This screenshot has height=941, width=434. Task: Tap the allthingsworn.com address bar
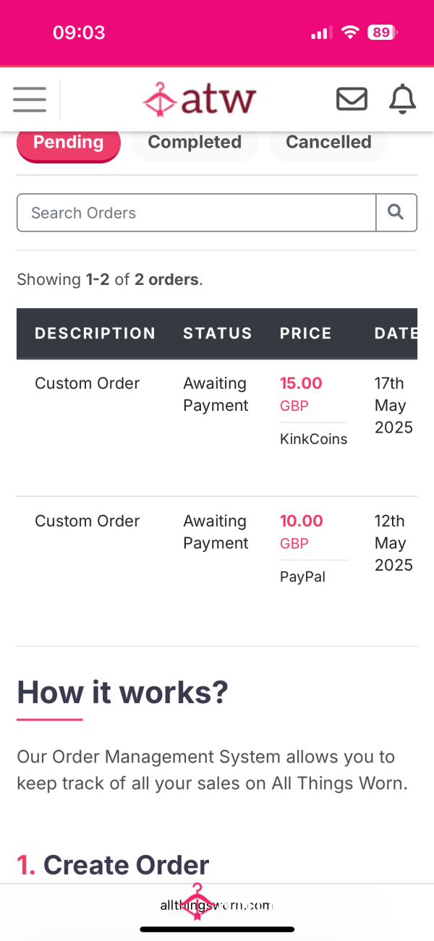tap(216, 905)
